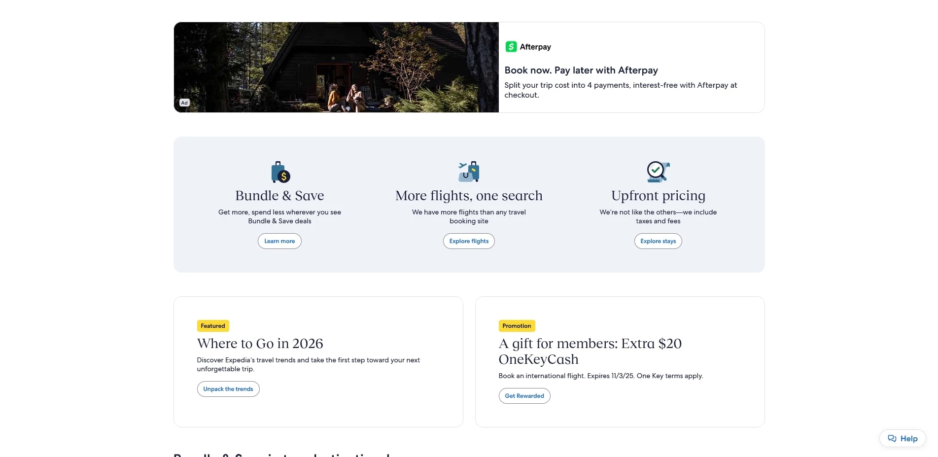Click the Ad label on the cabin image
Viewport: 938px width, 457px height.
[184, 103]
